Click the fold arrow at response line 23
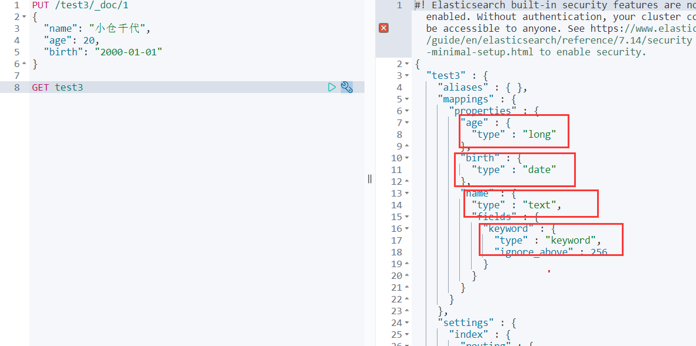The height and width of the screenshot is (346, 696). point(407,311)
